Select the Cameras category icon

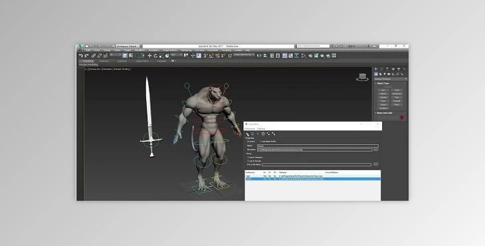tap(389, 74)
